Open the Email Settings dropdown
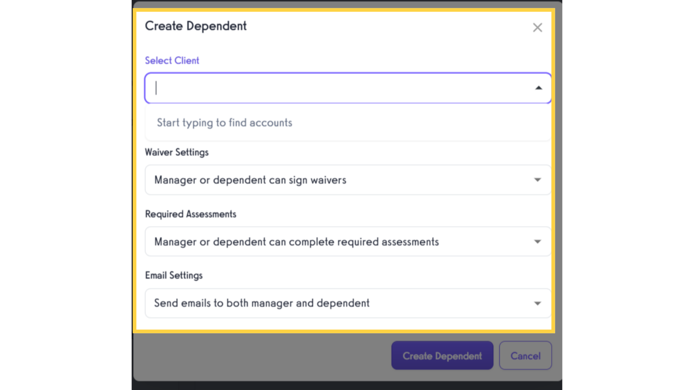The height and width of the screenshot is (390, 694). click(x=348, y=303)
